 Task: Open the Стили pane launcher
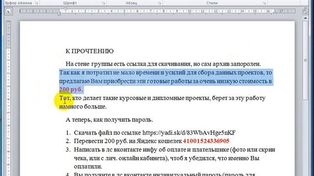[x=264, y=3]
